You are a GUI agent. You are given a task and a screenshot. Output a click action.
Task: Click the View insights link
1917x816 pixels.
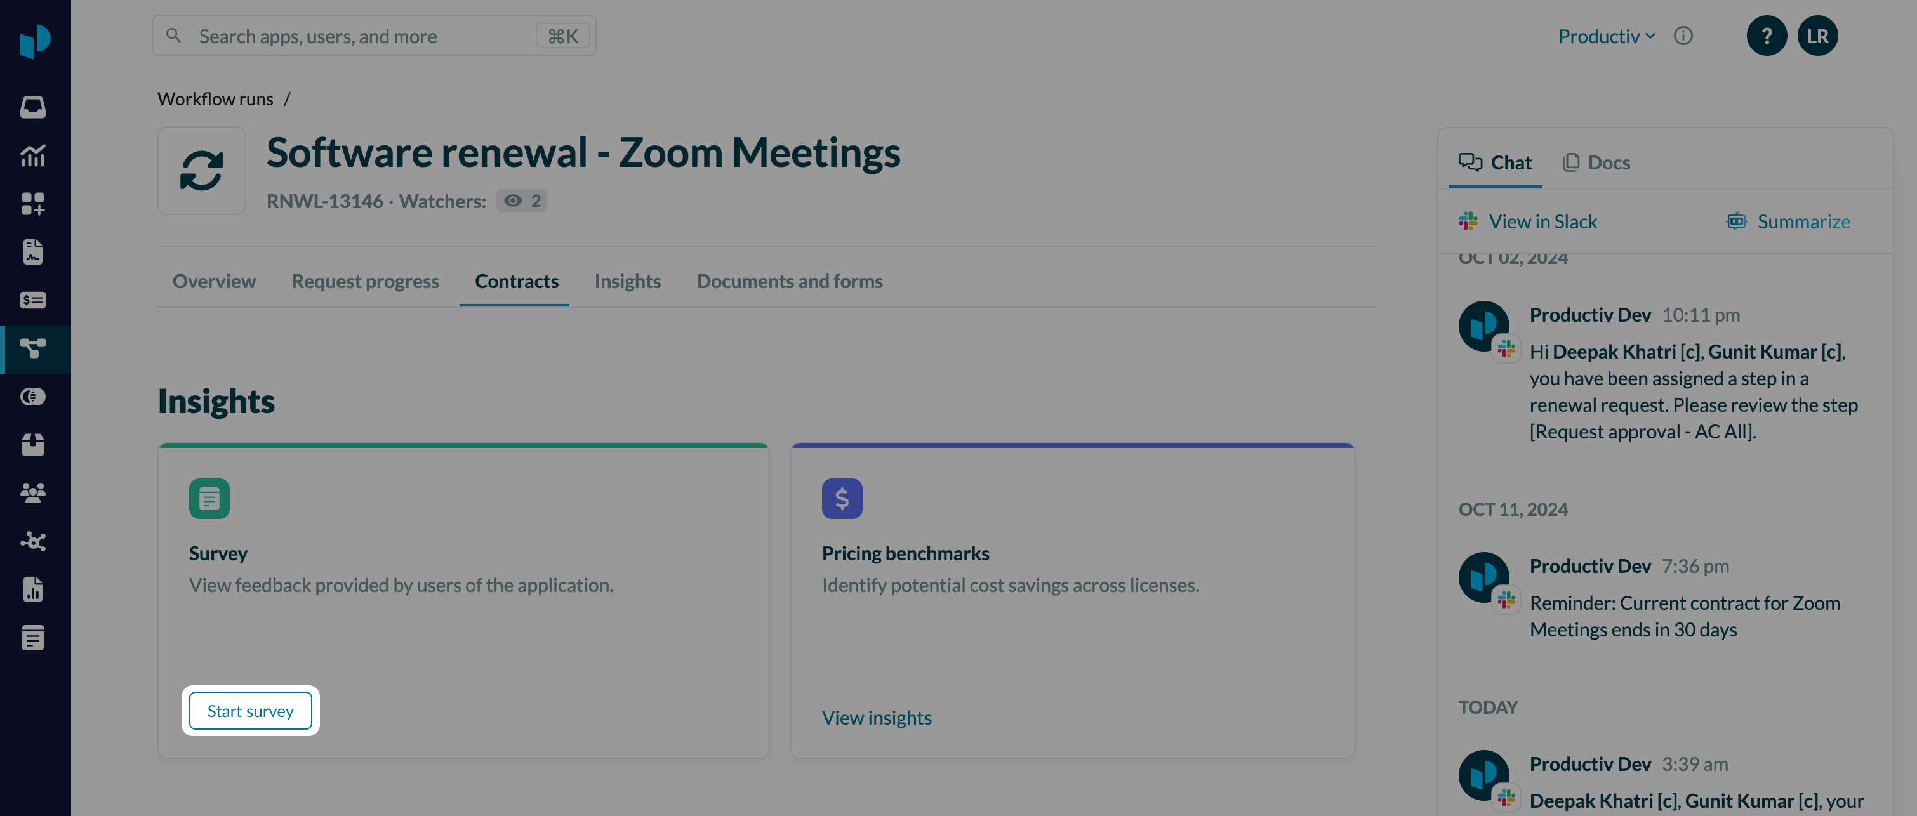click(876, 717)
